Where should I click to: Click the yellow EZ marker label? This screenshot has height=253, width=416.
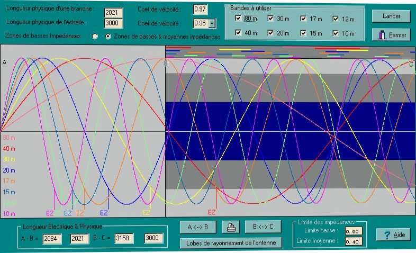146,213
